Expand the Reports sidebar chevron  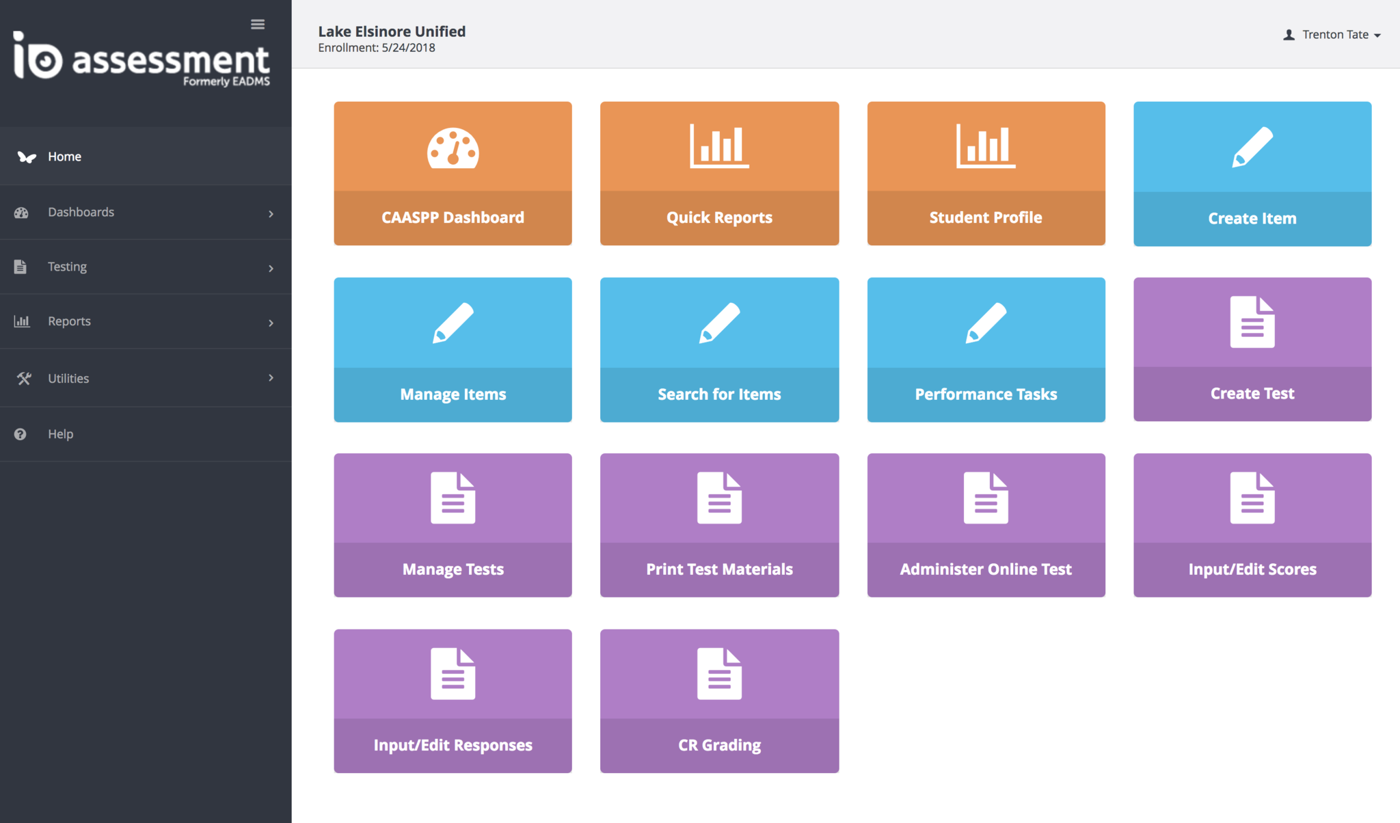click(271, 323)
